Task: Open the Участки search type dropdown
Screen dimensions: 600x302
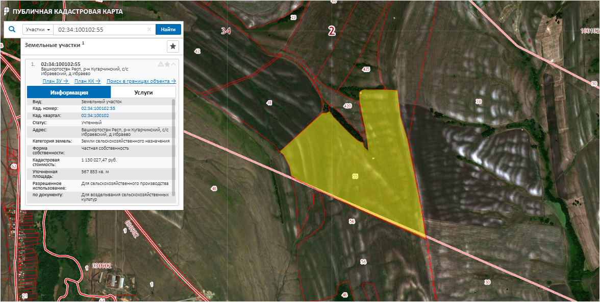Action: point(38,30)
